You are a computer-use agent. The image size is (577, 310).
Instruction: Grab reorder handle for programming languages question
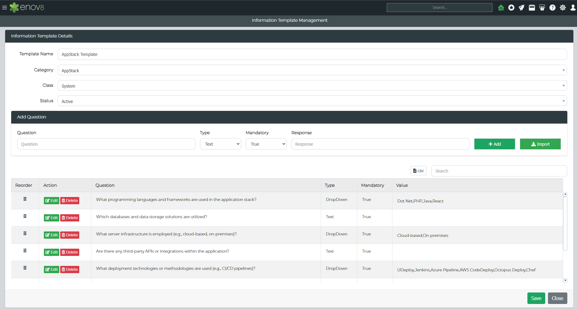(25, 199)
